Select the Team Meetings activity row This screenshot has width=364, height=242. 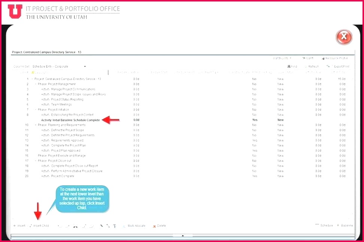(61, 105)
